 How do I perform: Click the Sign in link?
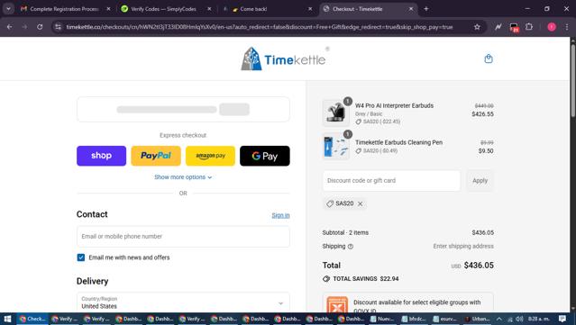[x=280, y=215]
